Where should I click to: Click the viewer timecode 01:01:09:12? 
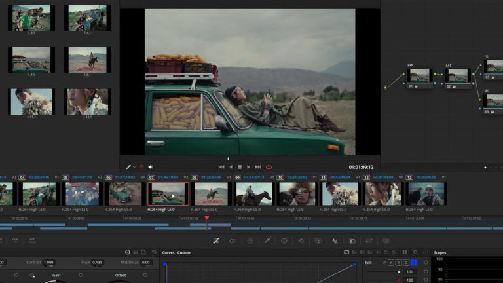(362, 167)
